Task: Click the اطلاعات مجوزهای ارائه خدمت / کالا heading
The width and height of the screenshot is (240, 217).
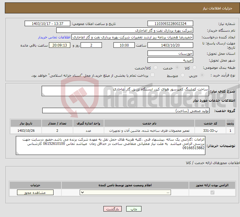Action: click(213, 163)
